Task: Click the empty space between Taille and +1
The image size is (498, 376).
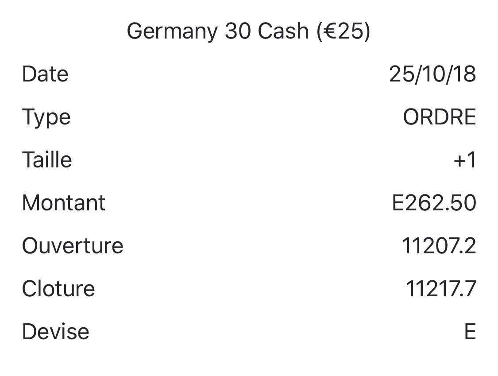Action: coord(261,160)
